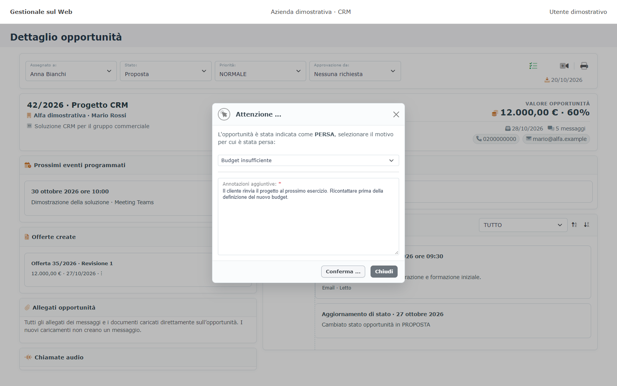This screenshot has width=617, height=386.
Task: Open the lost reason dropdown Budget insufficiente
Action: (x=308, y=161)
